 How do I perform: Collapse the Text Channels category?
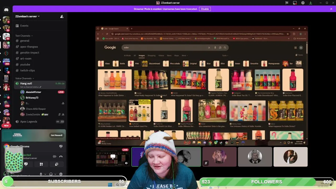pos(24,36)
